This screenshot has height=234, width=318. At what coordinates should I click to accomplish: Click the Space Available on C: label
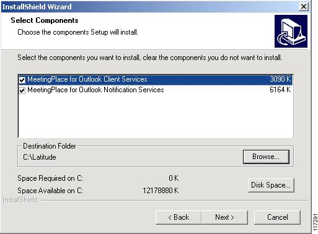[x=50, y=191]
